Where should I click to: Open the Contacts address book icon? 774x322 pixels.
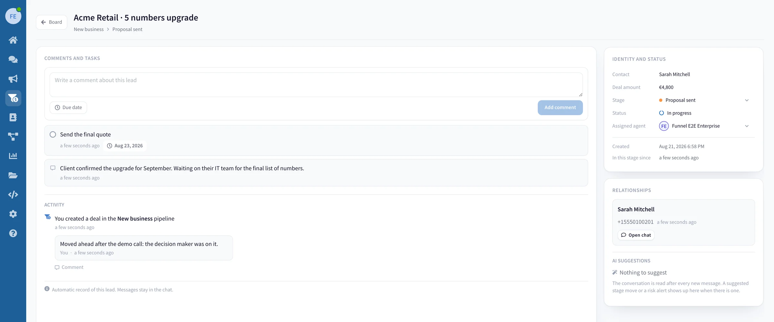tap(13, 117)
